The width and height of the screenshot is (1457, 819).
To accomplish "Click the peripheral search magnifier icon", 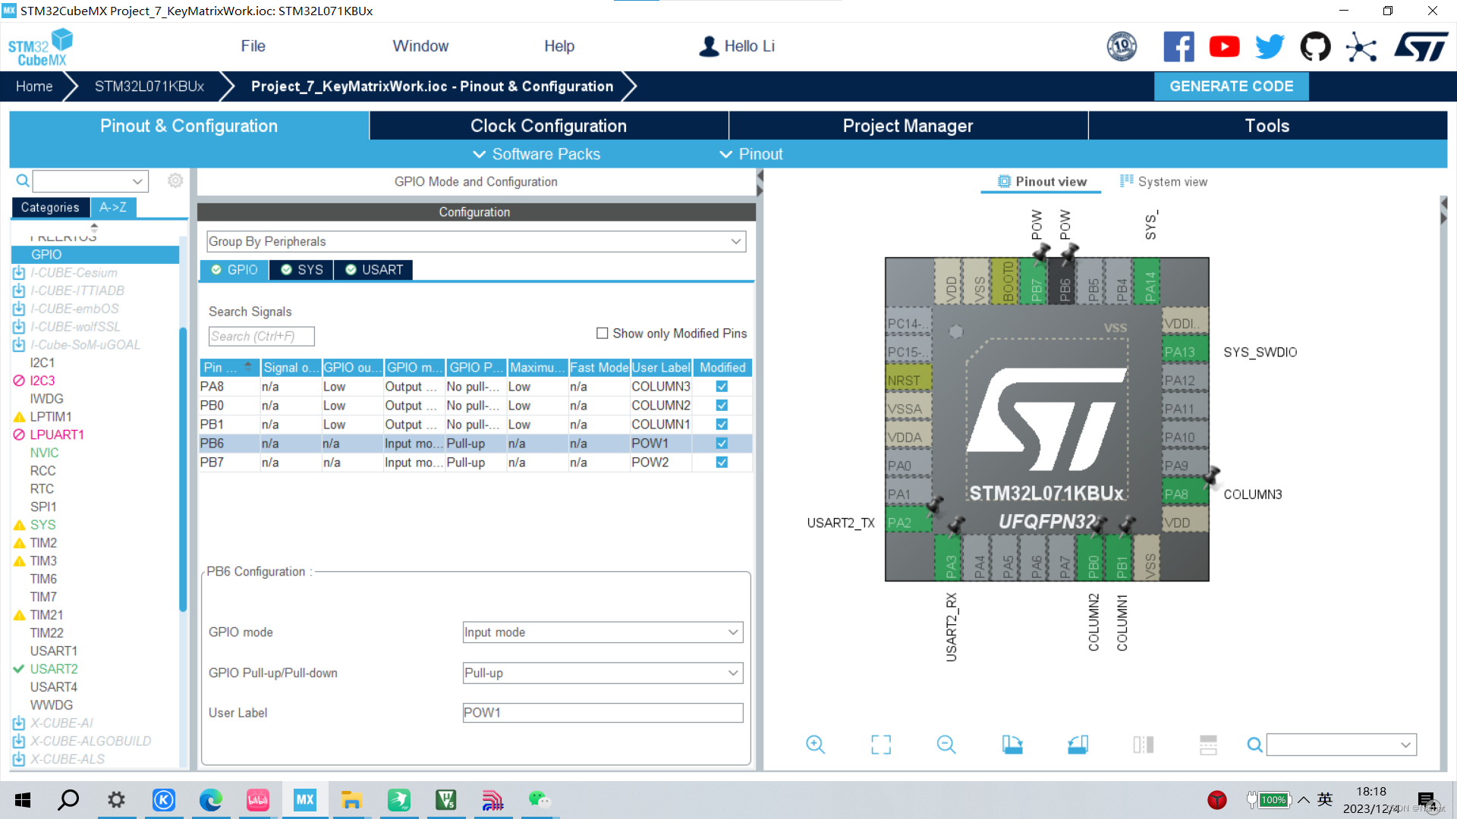I will (23, 180).
